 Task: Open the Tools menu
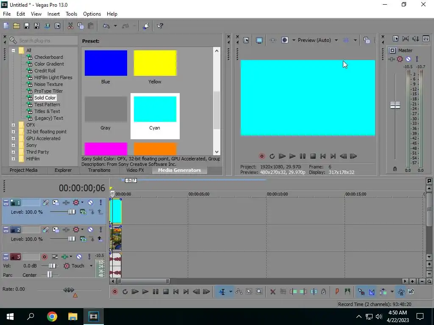tap(71, 14)
